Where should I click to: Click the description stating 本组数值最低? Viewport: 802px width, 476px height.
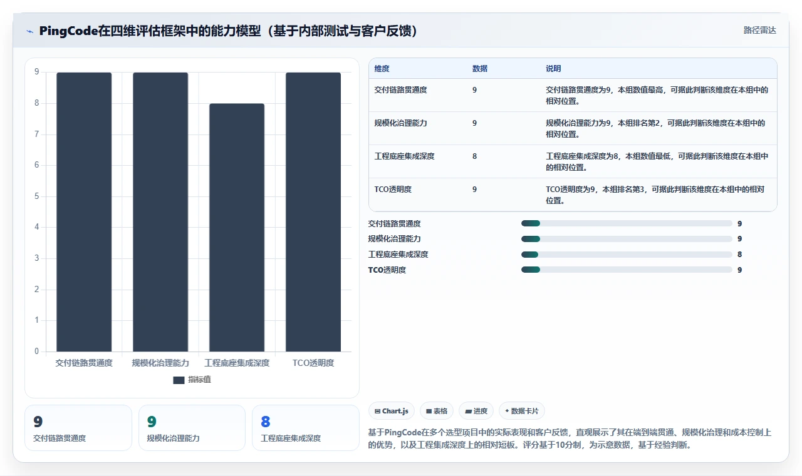(x=657, y=161)
